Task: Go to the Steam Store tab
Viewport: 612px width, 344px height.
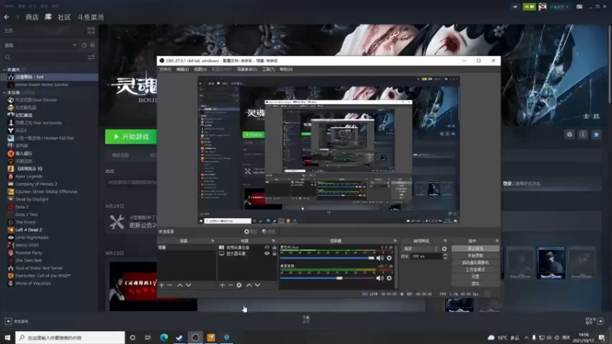Action: click(32, 17)
